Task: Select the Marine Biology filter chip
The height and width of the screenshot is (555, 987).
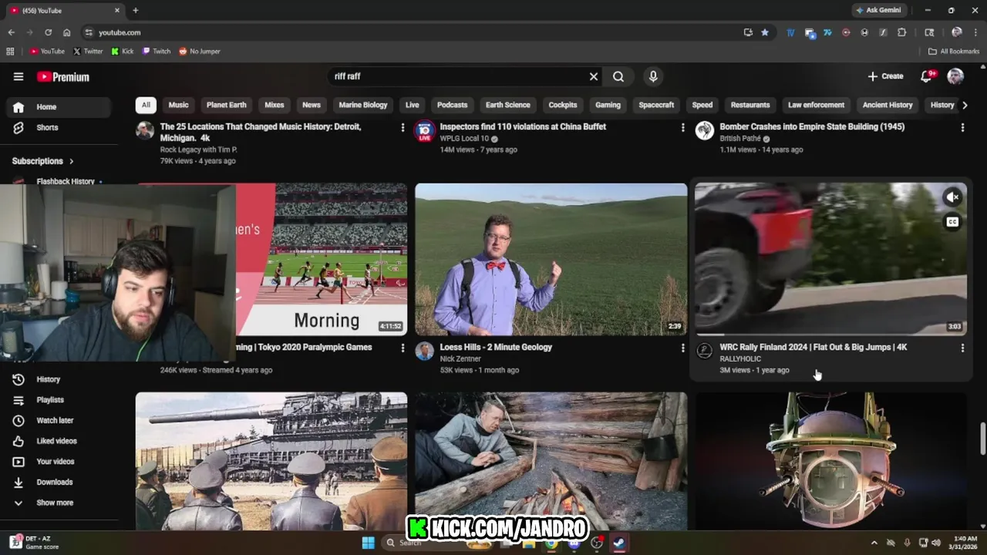Action: pyautogui.click(x=363, y=105)
